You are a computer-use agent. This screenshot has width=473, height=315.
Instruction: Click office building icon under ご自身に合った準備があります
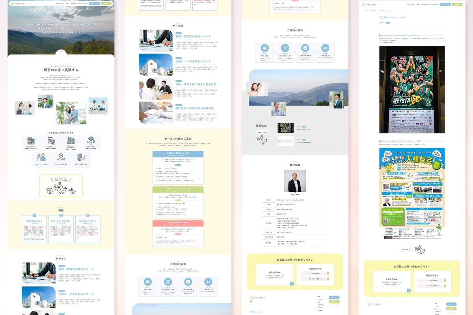[31, 141]
